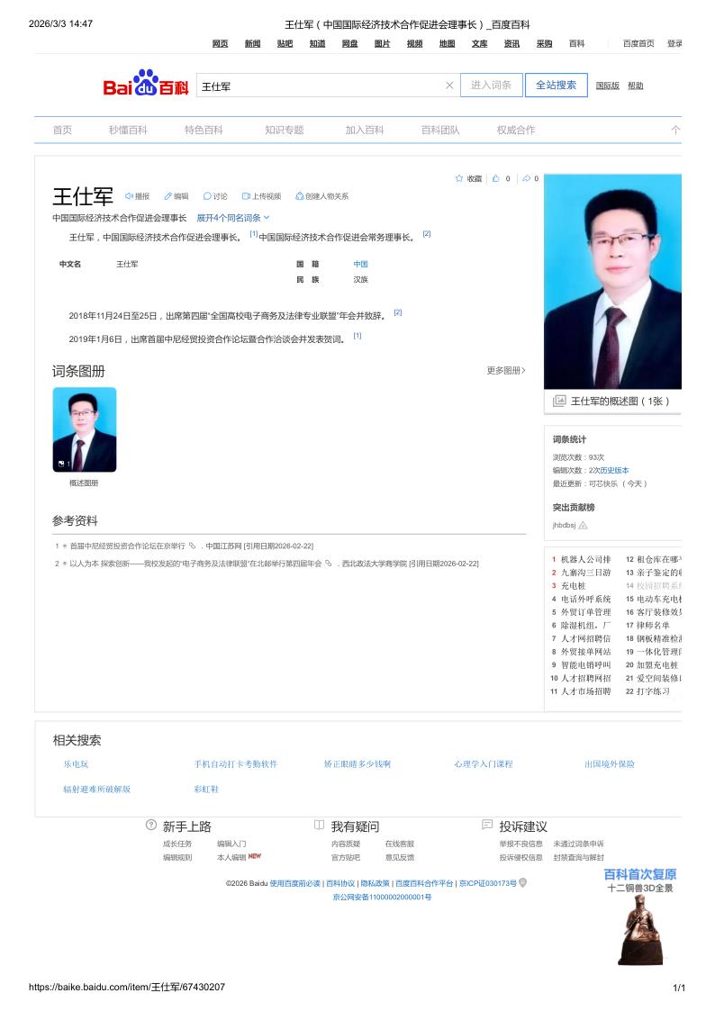
Task: Click the 历史版本 link
Action: 614,471
